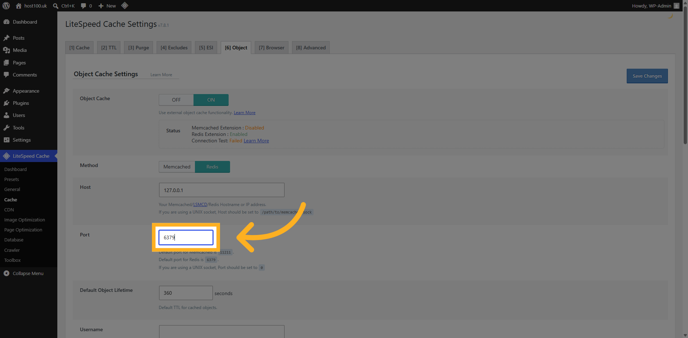Click the Appearance brush icon
The height and width of the screenshot is (338, 688).
pyautogui.click(x=6, y=91)
